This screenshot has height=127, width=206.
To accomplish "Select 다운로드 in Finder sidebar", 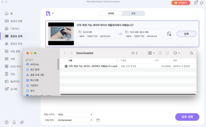I will click(33, 85).
